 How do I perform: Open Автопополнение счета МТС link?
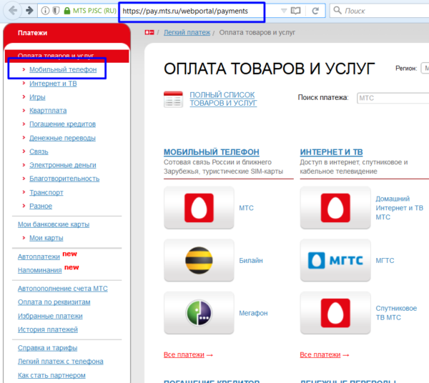tap(63, 289)
